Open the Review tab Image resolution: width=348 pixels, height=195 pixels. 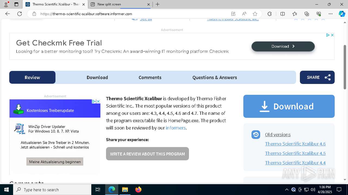click(x=32, y=77)
